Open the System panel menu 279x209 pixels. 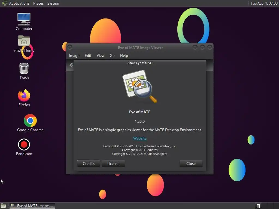pos(53,3)
